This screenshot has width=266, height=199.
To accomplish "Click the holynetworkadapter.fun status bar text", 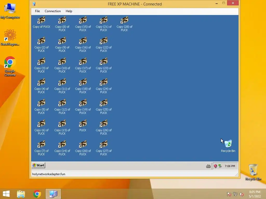I will tap(49, 174).
